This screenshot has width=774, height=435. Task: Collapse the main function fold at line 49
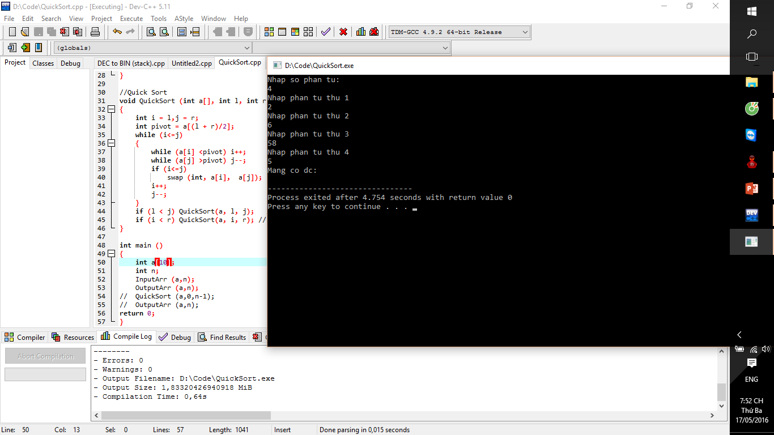click(112, 254)
